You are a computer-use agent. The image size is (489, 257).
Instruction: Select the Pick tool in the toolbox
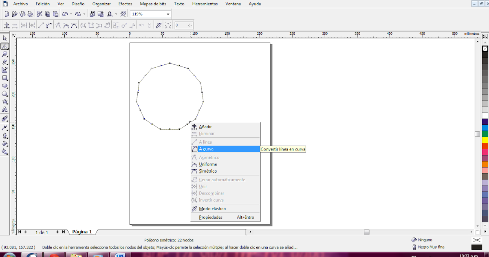(x=5, y=38)
